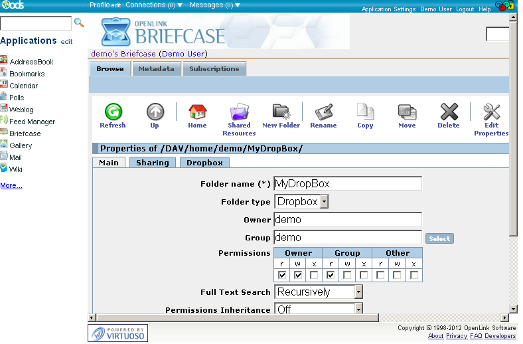
Task: Open Shared Resources
Action: coord(239,112)
